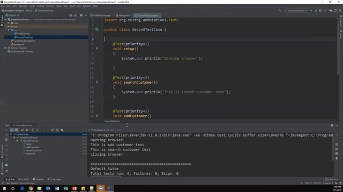Minimize the Run tool window
Screen dimensions: 343x192
point(337,125)
